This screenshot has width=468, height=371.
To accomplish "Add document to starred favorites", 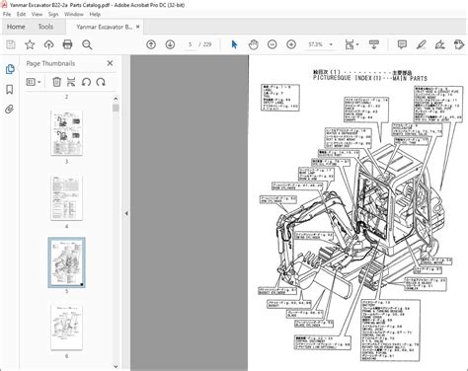I will [x=30, y=44].
